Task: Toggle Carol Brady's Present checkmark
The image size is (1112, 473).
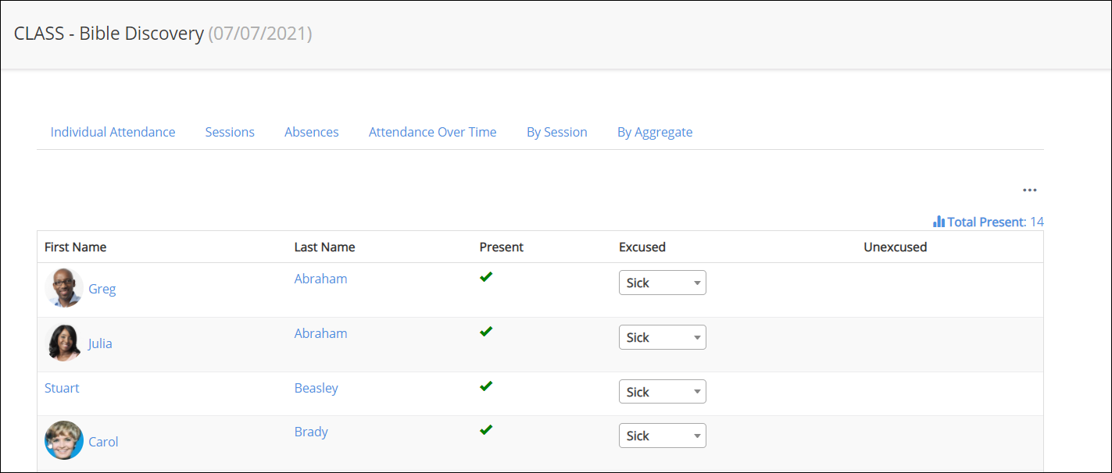Action: click(x=486, y=429)
